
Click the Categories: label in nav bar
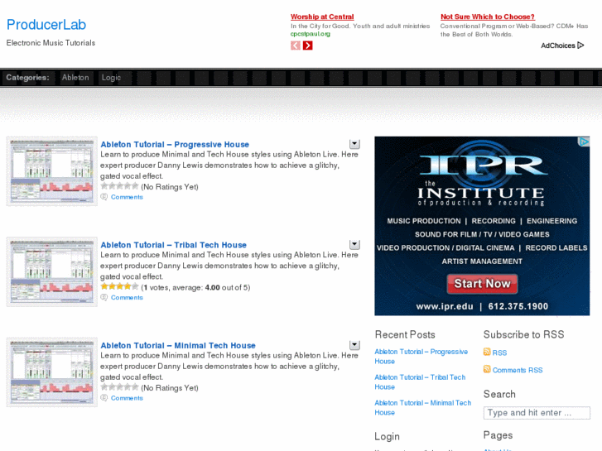pos(27,78)
